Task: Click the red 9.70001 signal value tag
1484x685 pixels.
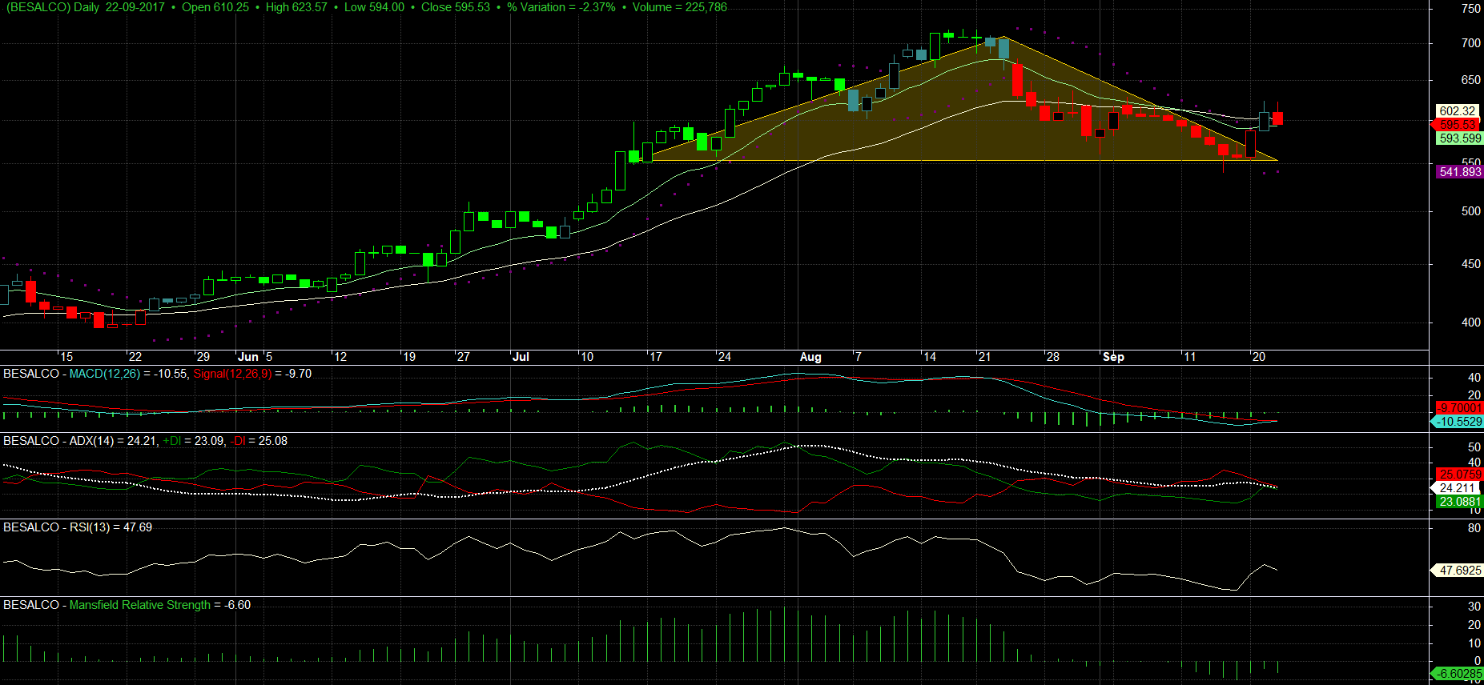Action: click(x=1459, y=408)
